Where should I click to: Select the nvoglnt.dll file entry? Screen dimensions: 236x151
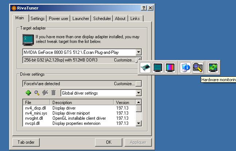pyautogui.click(x=34, y=118)
